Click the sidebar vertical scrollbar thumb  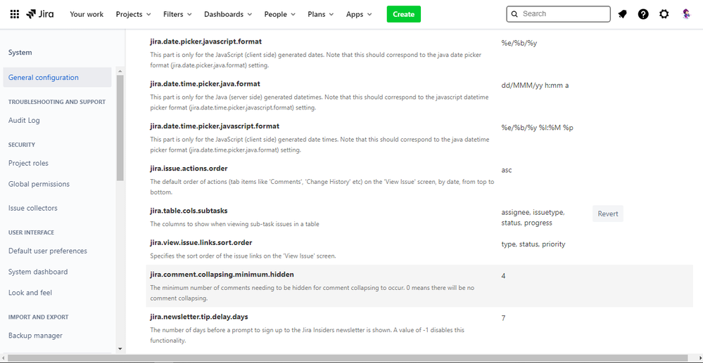click(120, 128)
